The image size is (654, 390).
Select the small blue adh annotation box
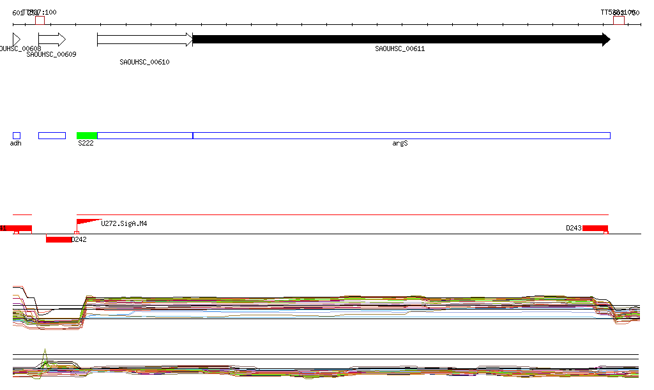[17, 135]
